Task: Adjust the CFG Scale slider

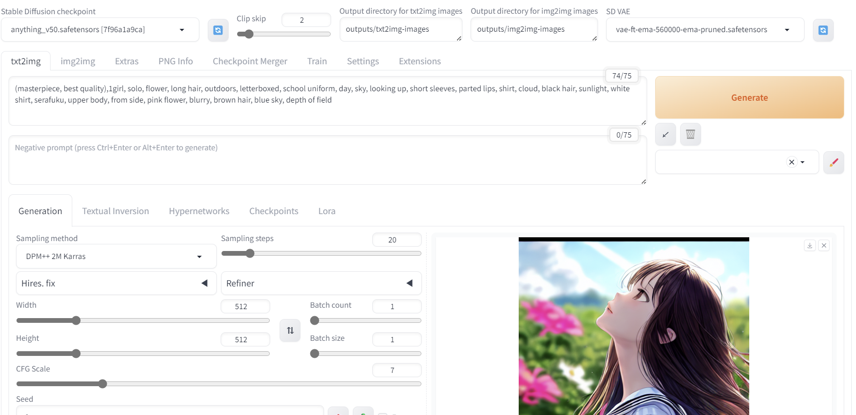Action: coord(219,384)
